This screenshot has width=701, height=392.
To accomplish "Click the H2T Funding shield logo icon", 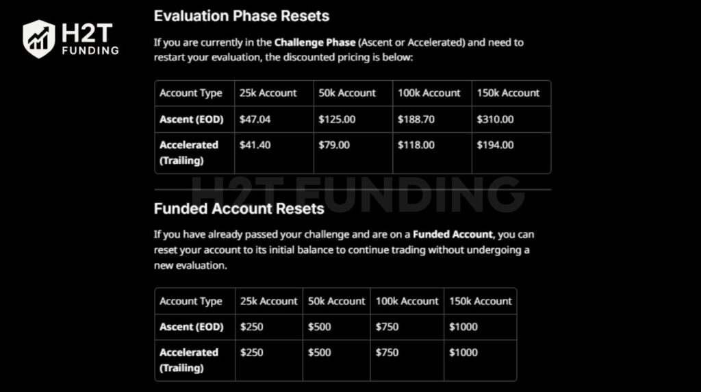I will coord(39,39).
